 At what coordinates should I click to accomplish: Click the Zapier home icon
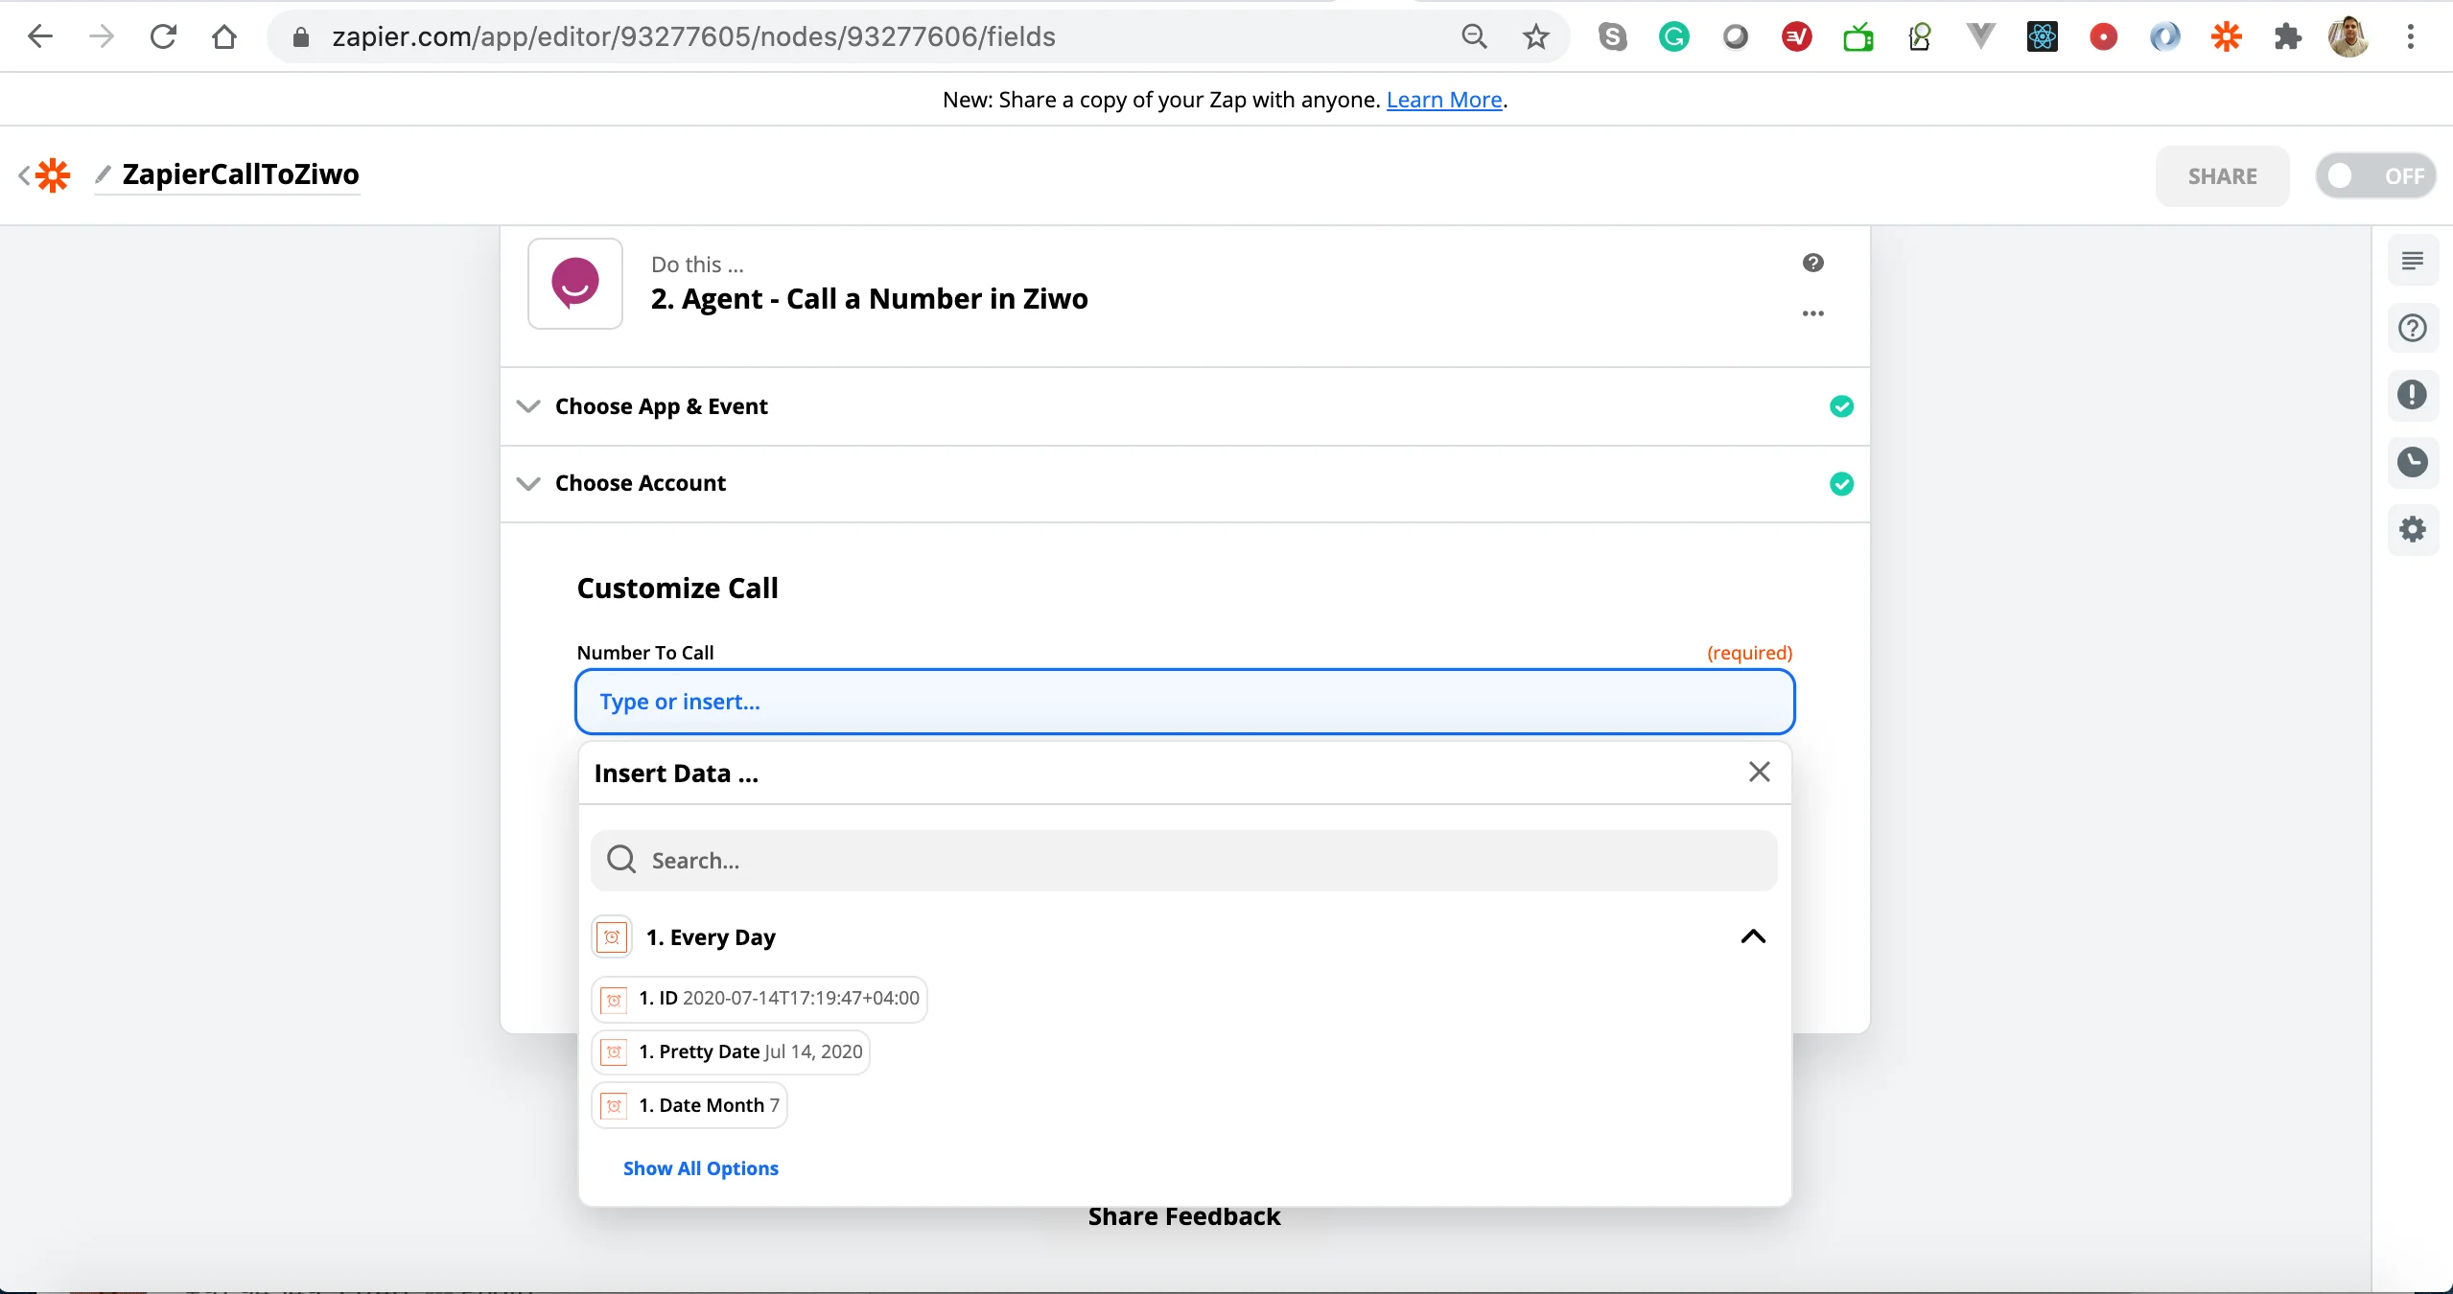tap(50, 173)
